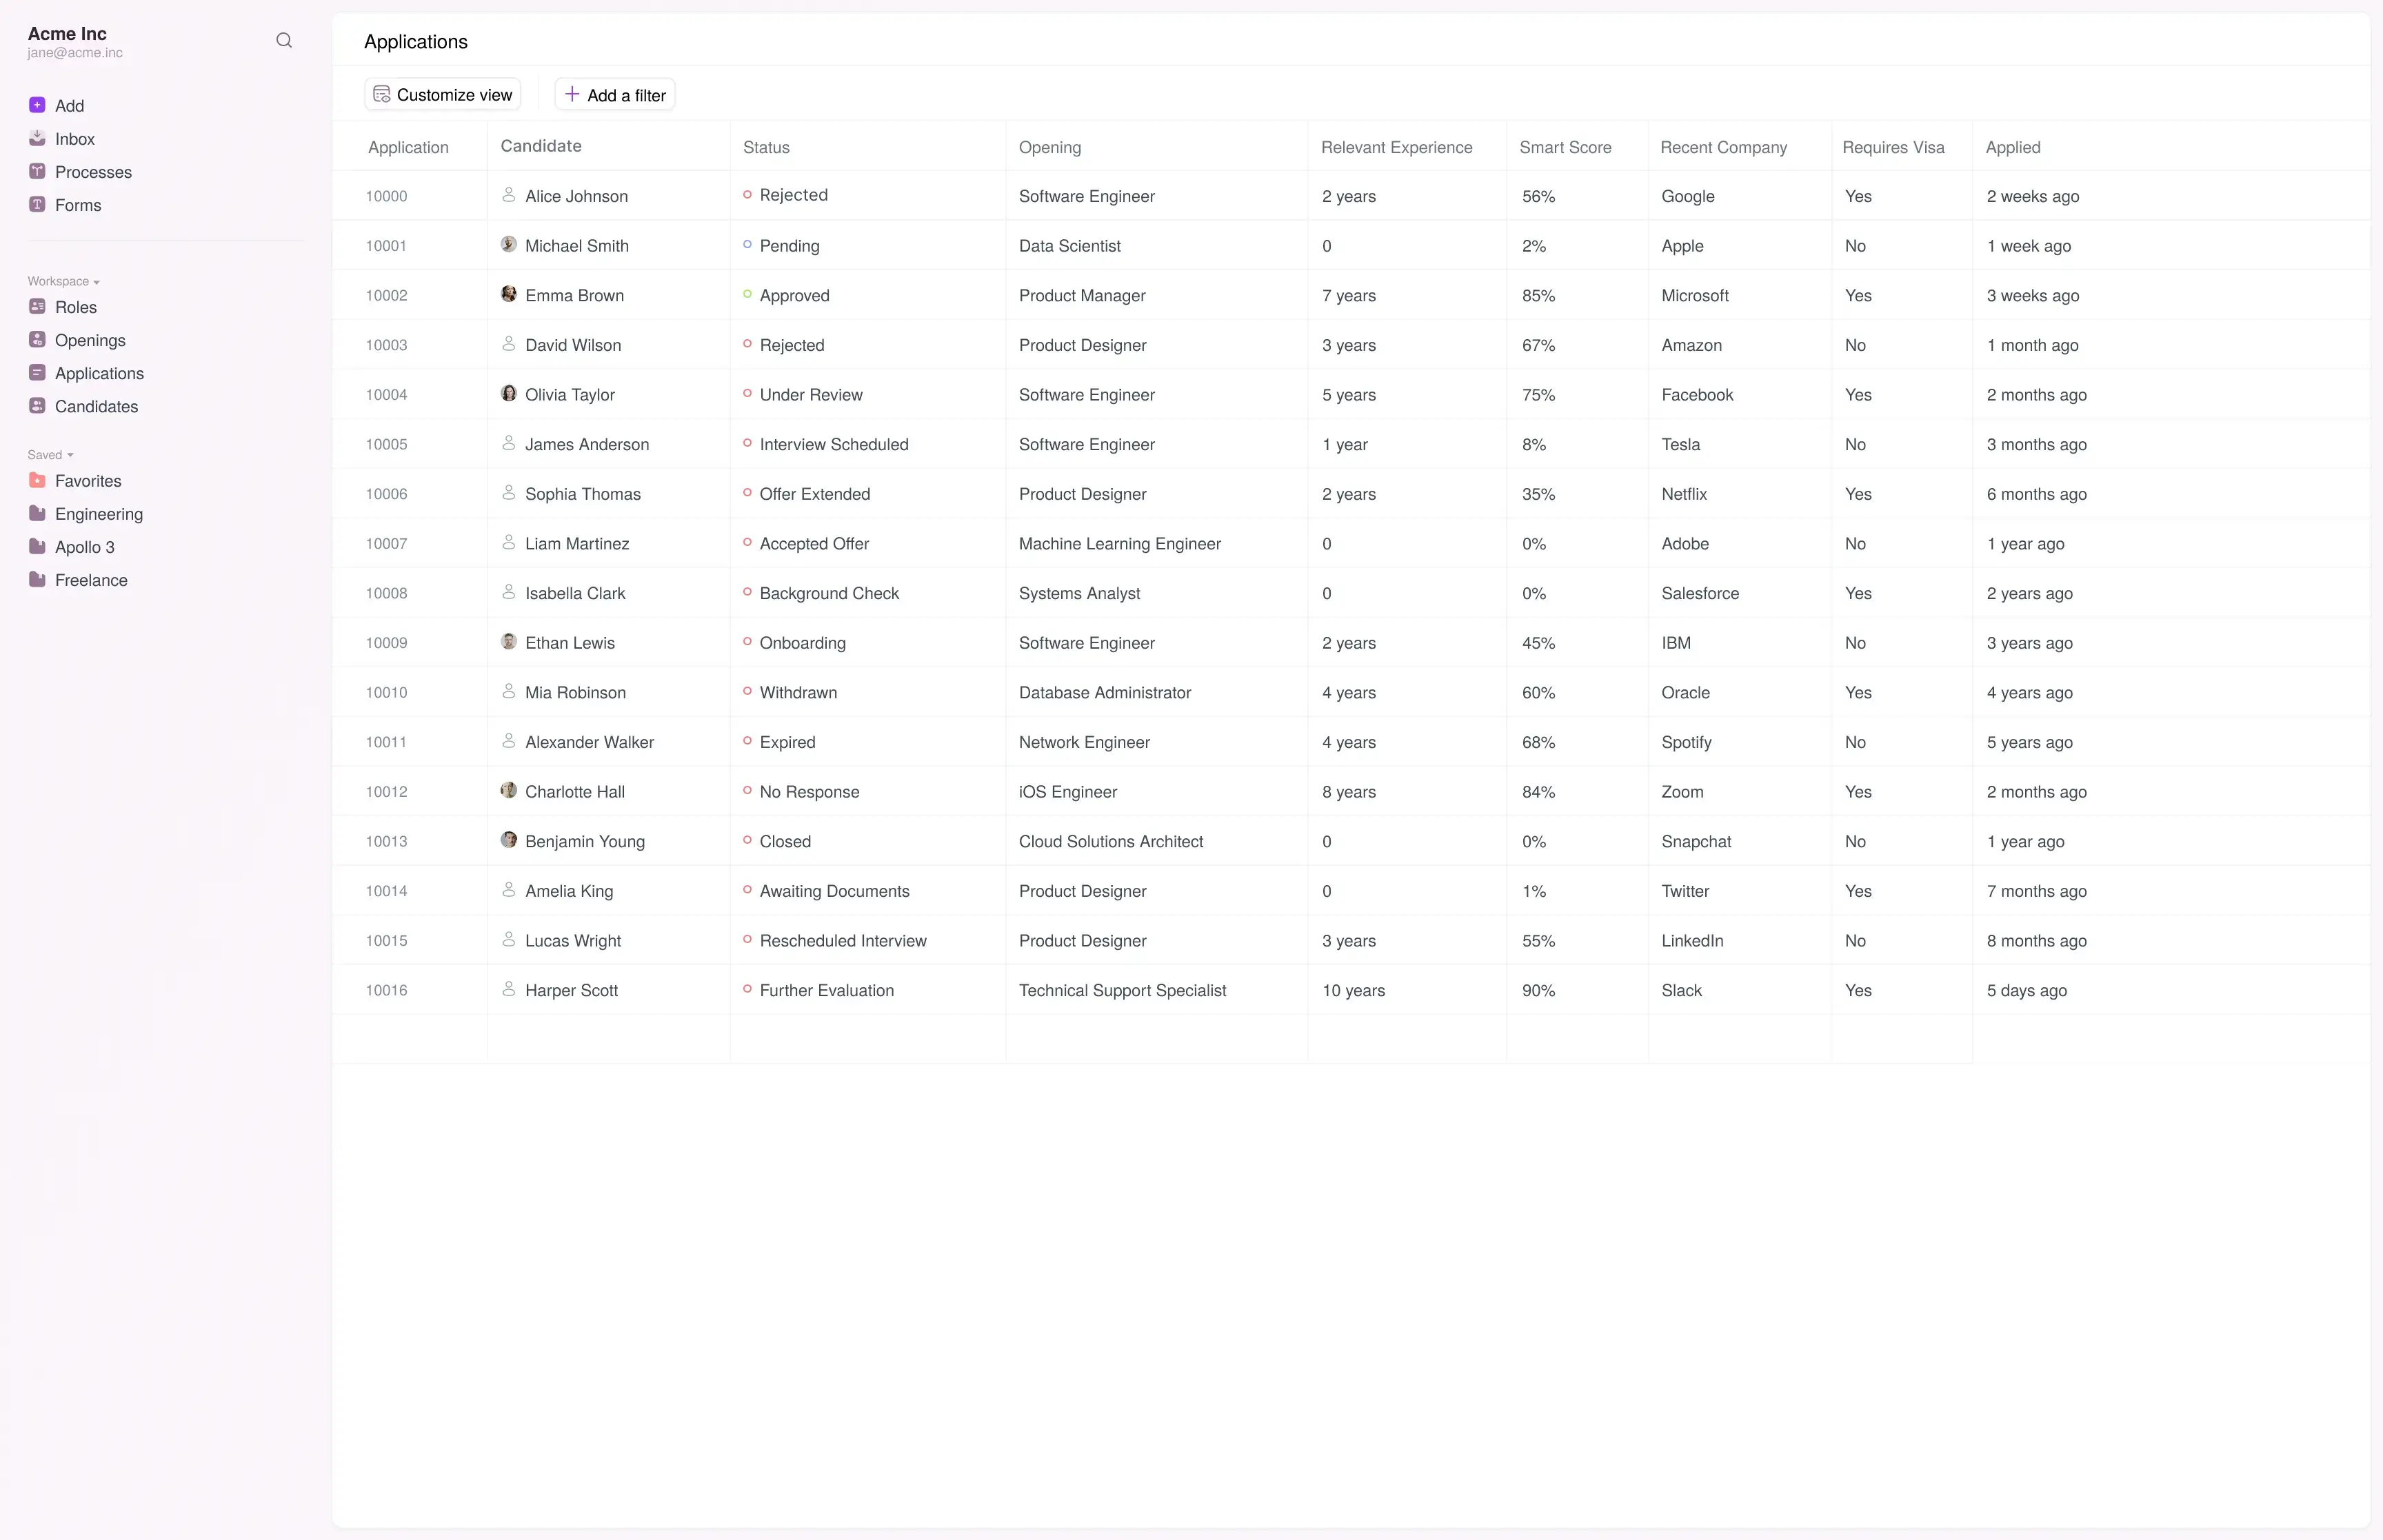Open the Acme Inc workspace header

click(75, 41)
